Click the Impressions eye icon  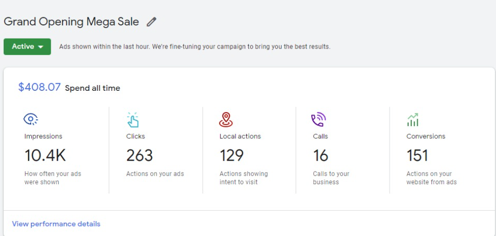pos(31,119)
